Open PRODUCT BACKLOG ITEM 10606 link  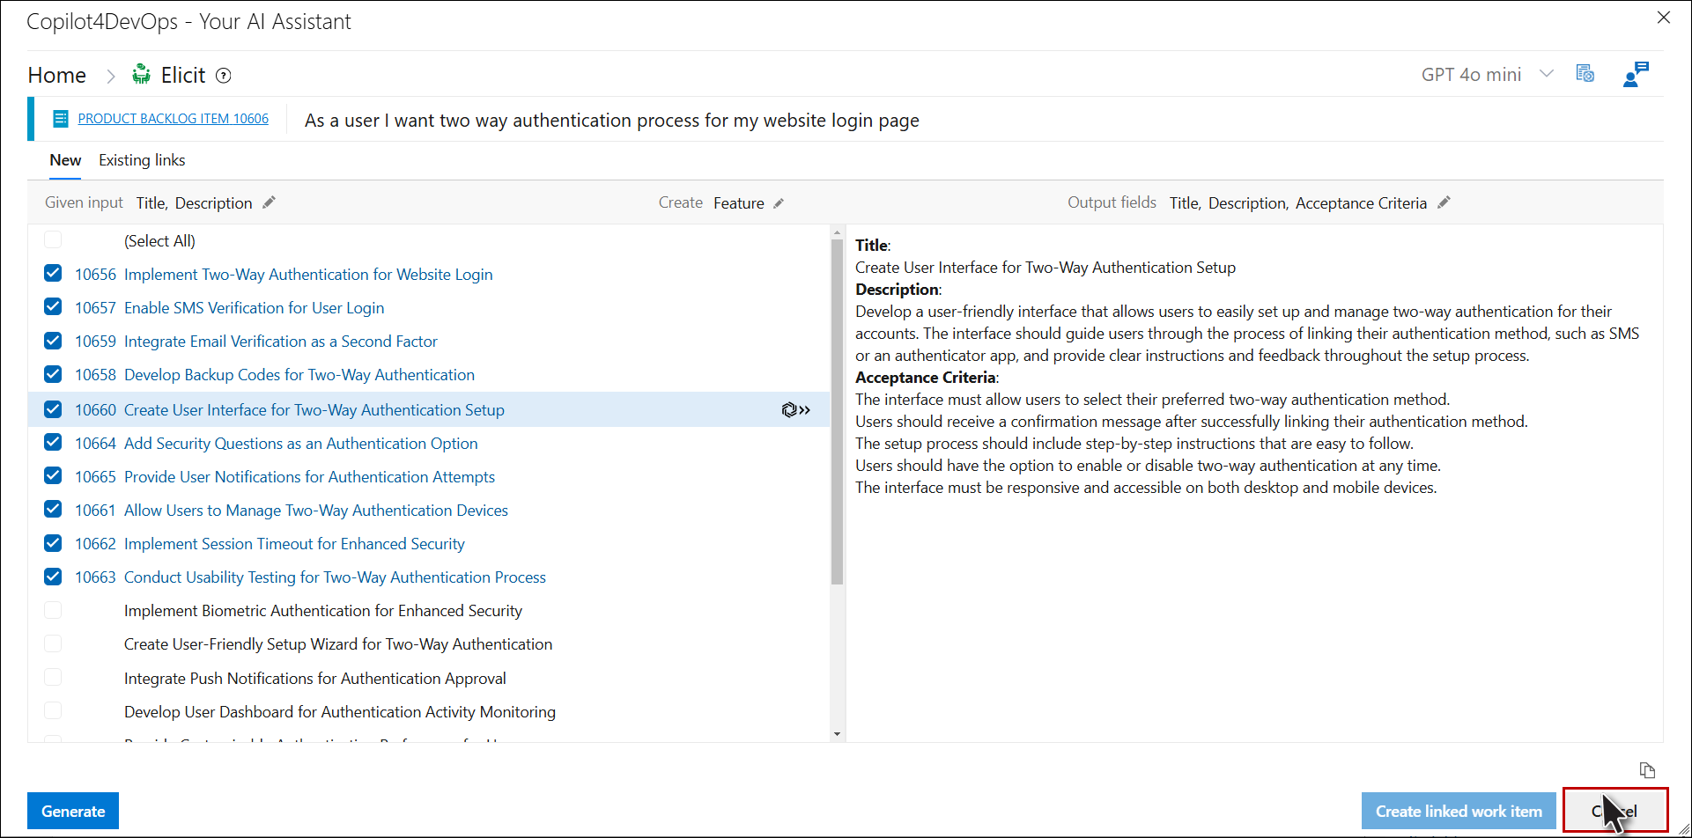(174, 119)
